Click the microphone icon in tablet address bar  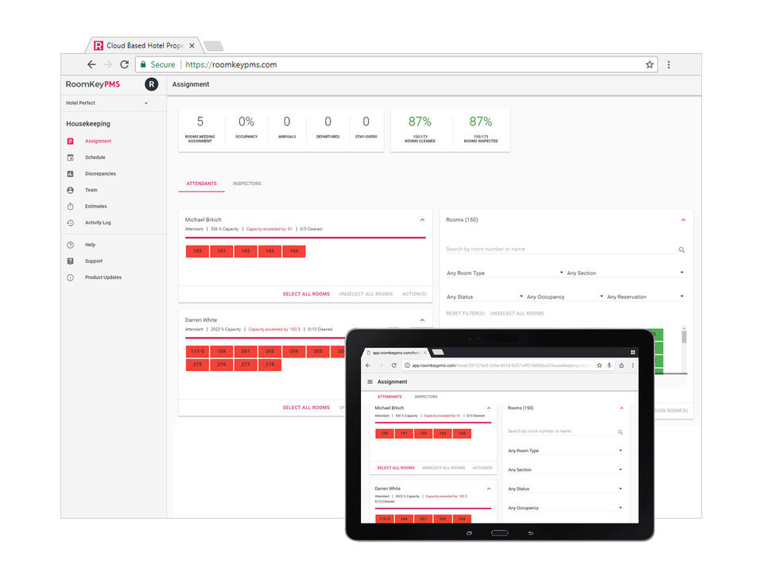click(x=609, y=365)
